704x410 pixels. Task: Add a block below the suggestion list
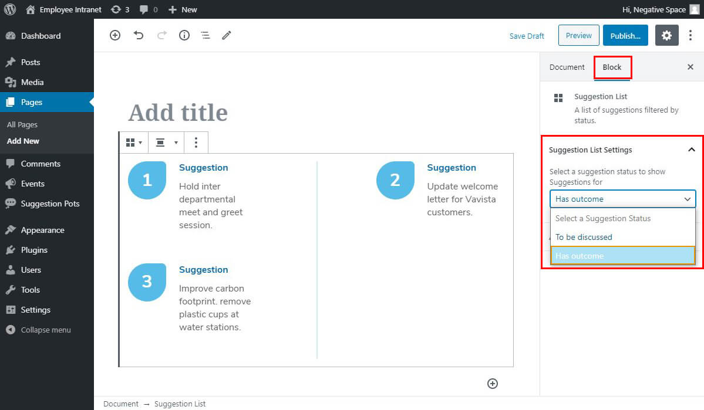click(493, 383)
